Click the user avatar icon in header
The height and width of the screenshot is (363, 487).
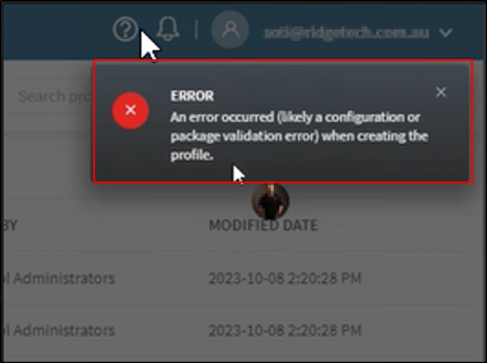point(230,29)
